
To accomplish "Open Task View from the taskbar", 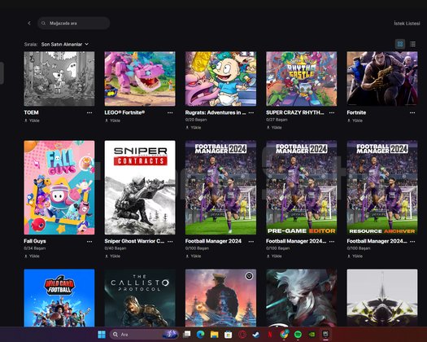I will 186,335.
